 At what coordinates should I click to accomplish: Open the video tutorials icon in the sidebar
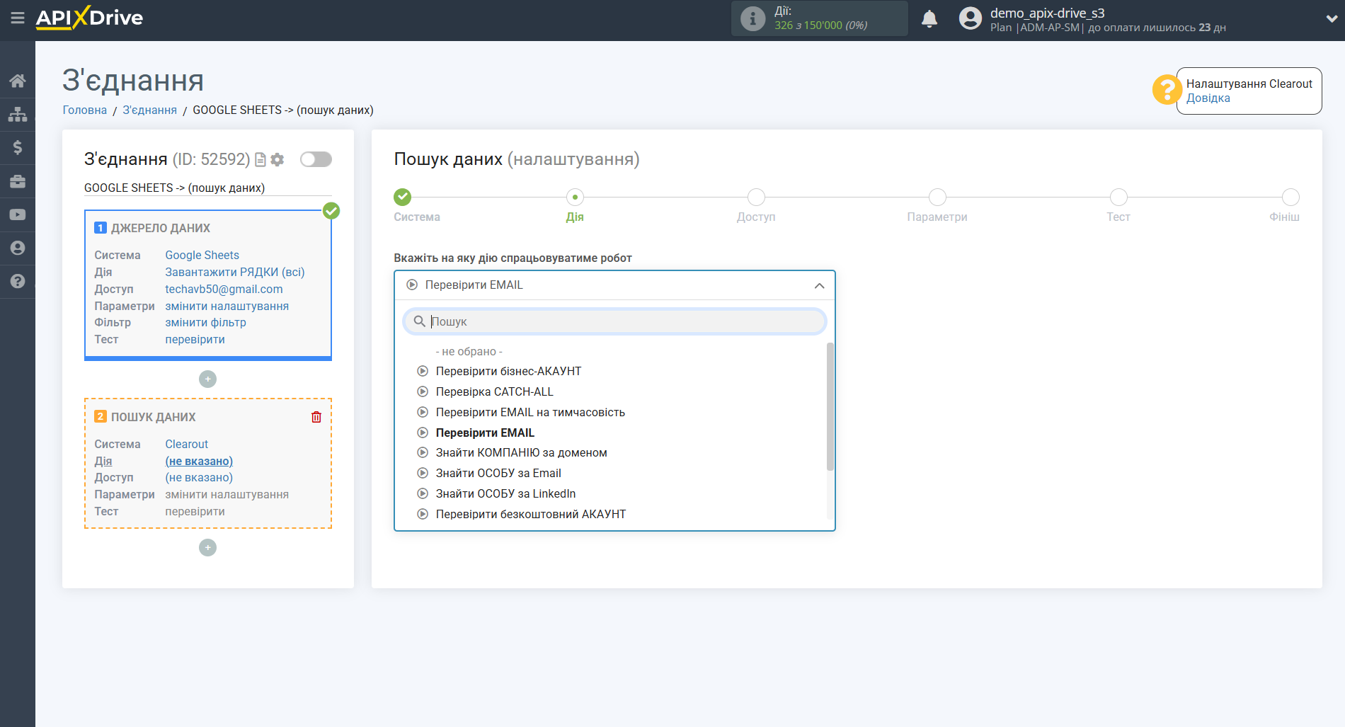tap(18, 214)
